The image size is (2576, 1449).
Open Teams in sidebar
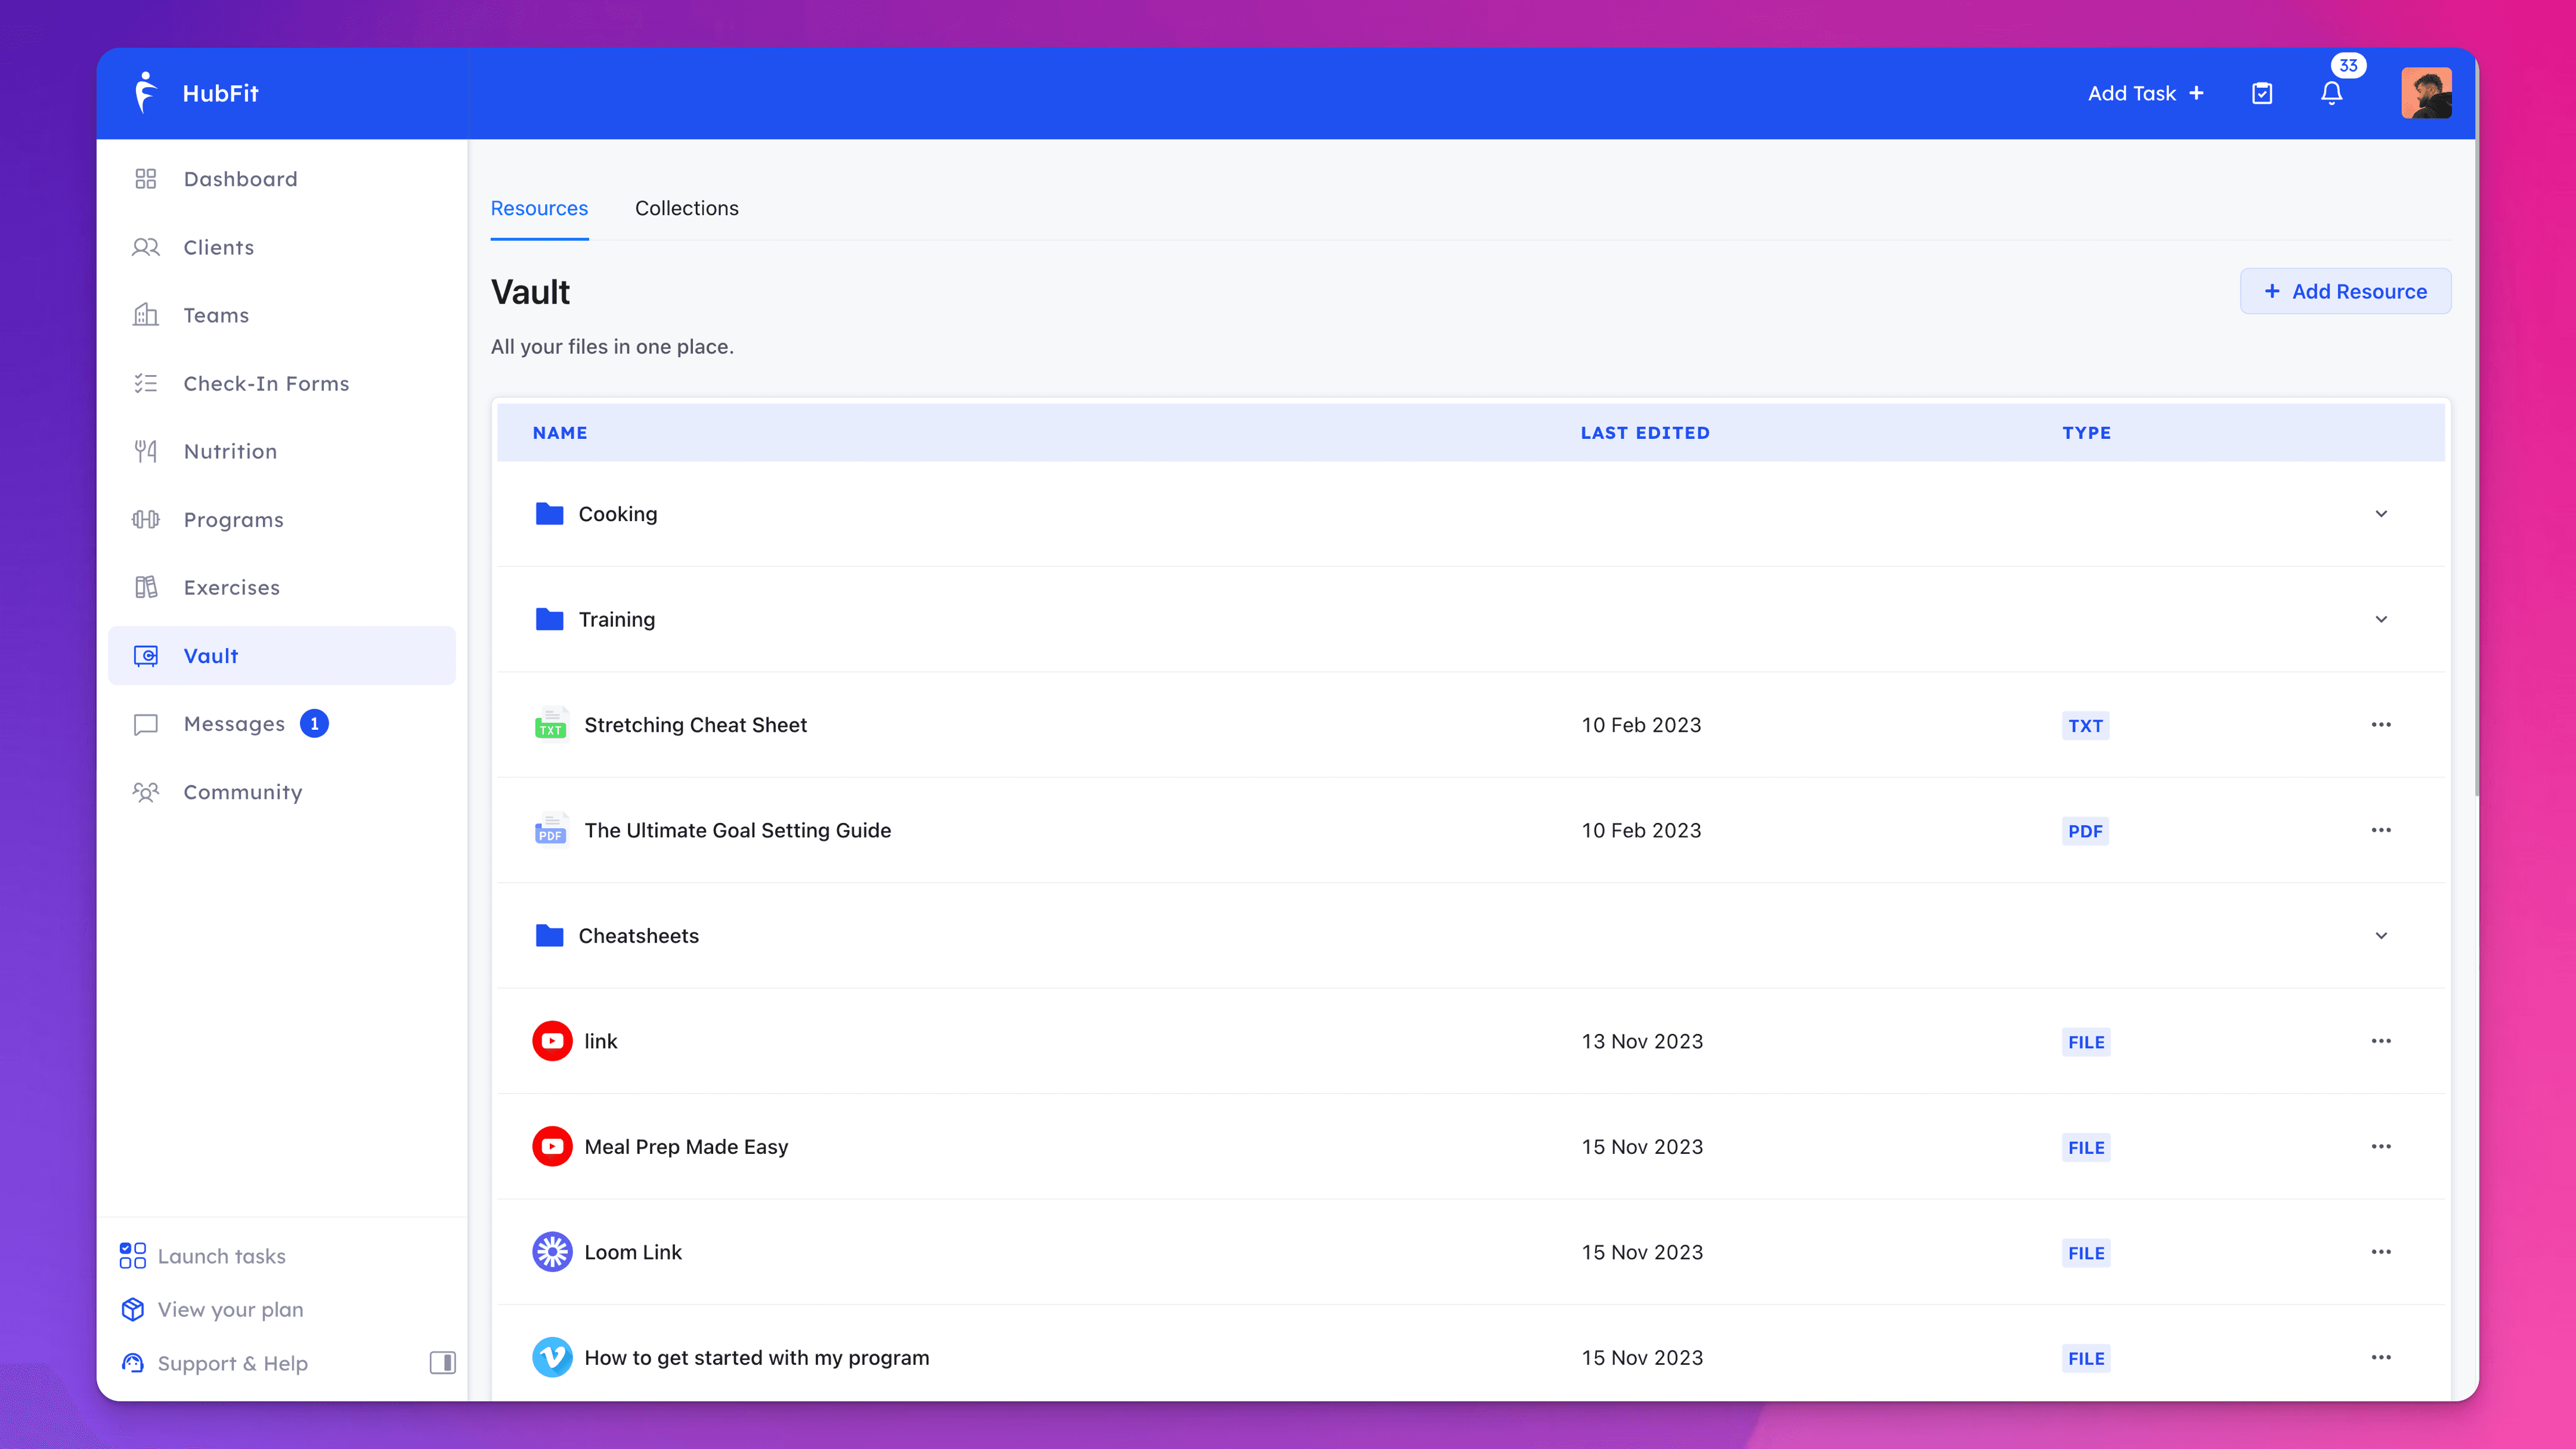click(282, 315)
